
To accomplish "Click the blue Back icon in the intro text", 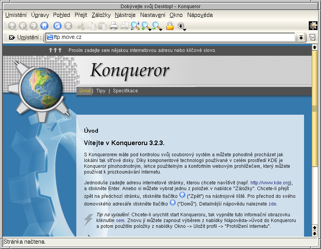I will [x=182, y=195].
